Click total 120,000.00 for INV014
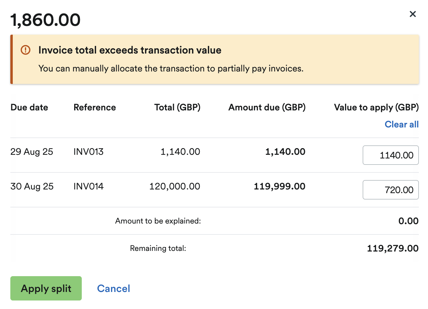Viewport: 428px width, 309px height. pos(174,186)
